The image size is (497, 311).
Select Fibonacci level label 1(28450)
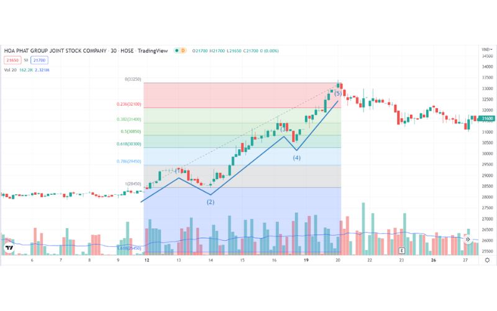[x=133, y=183]
